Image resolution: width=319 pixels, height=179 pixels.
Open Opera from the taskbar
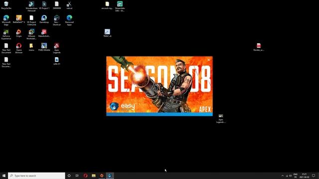[85, 176]
